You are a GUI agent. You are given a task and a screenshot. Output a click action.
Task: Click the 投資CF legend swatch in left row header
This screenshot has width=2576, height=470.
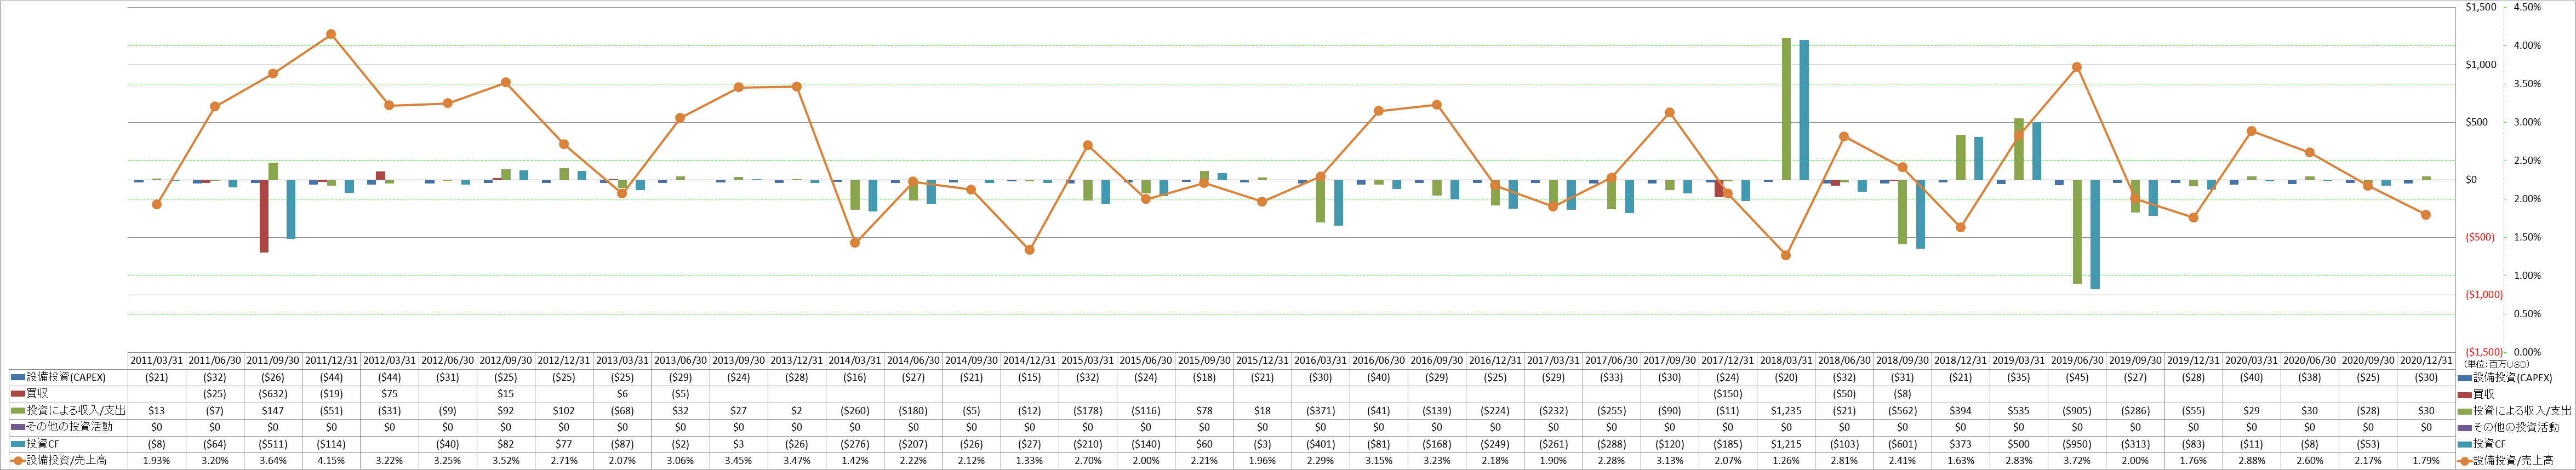pos(17,444)
